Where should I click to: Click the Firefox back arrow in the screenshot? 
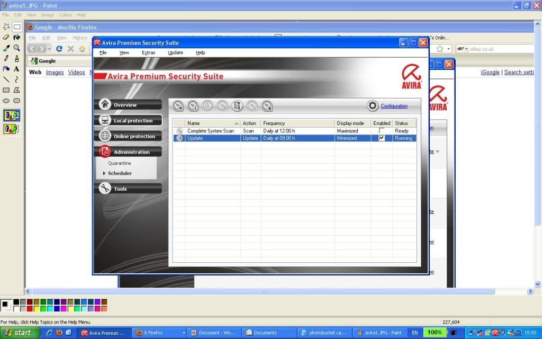[x=32, y=49]
